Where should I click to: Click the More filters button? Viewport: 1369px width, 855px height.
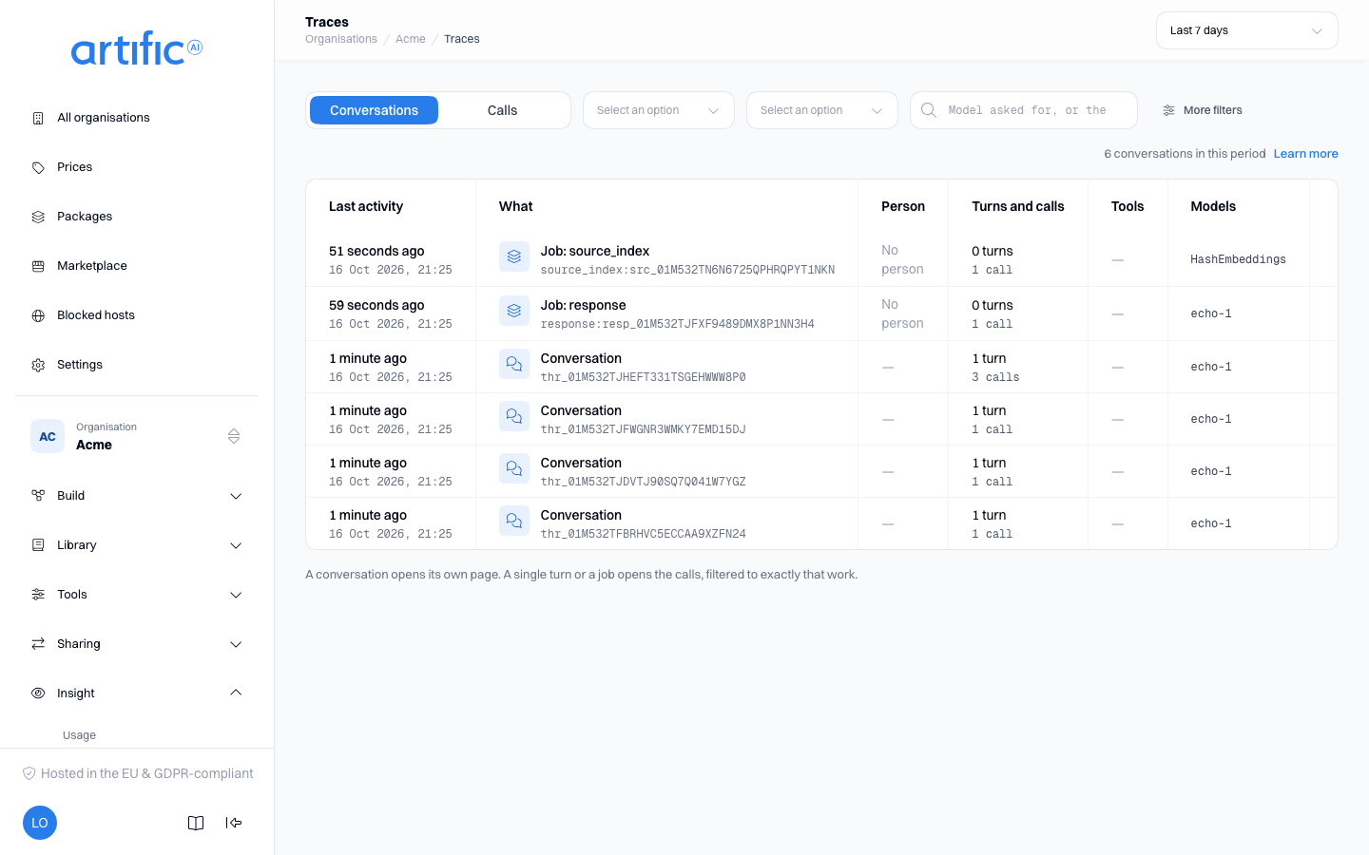pos(1203,110)
